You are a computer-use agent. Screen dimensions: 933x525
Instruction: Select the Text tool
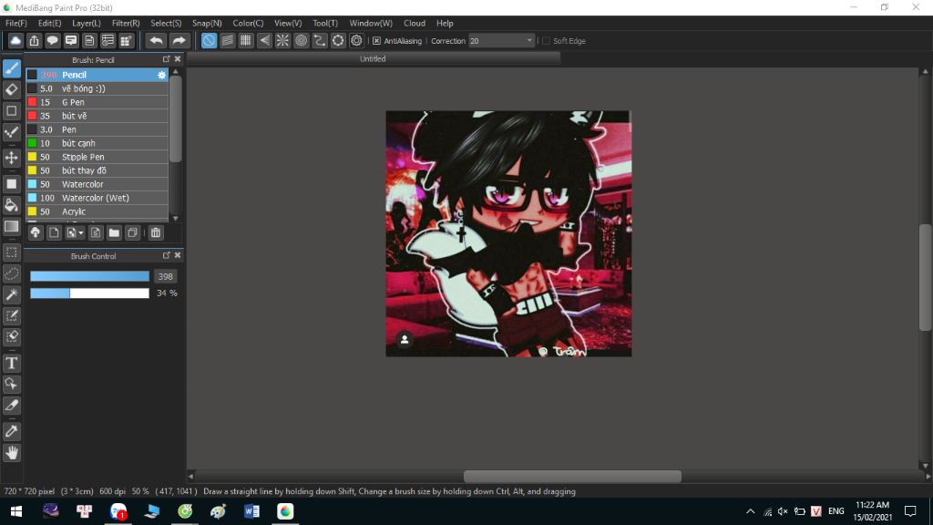tap(11, 363)
